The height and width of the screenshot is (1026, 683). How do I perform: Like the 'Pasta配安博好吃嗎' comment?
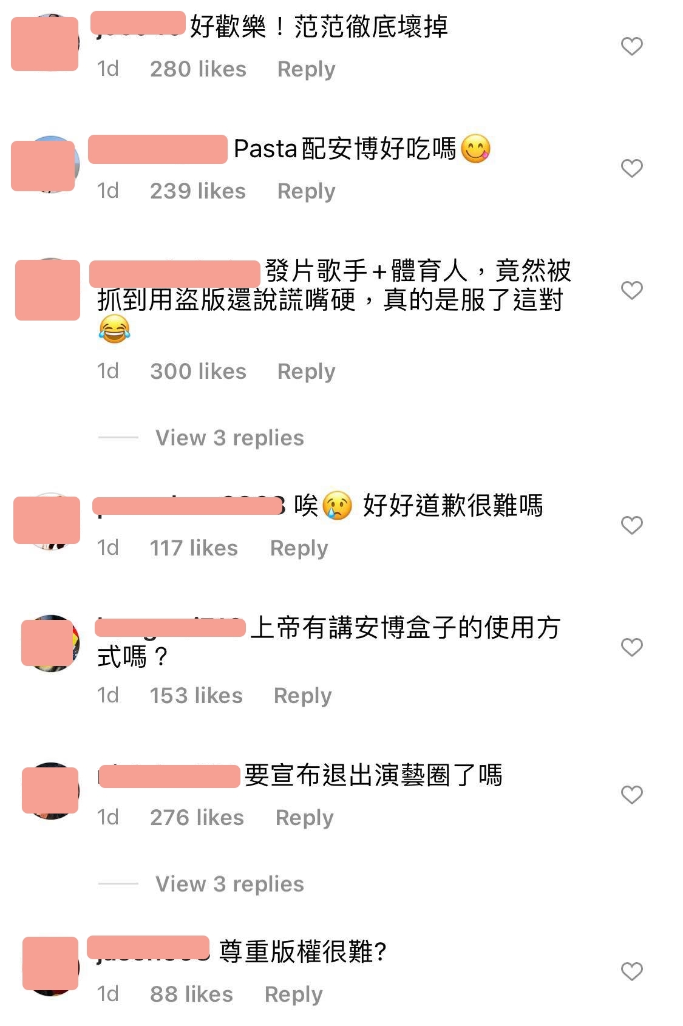pyautogui.click(x=631, y=168)
